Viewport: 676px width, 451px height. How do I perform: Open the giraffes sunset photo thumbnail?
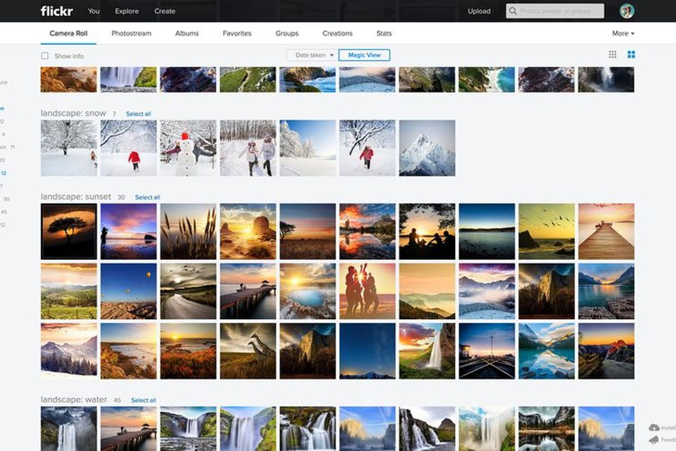[x=248, y=351]
